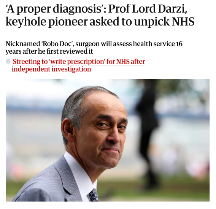Screen dimensions: 216x209
Task: Click the 'independent investigation' red link text
Action: pos(51,69)
